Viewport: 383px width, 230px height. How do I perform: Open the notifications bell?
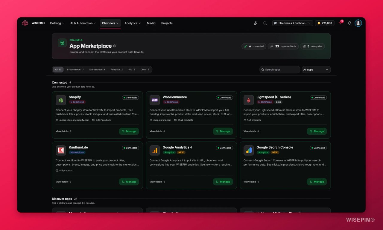coord(349,23)
